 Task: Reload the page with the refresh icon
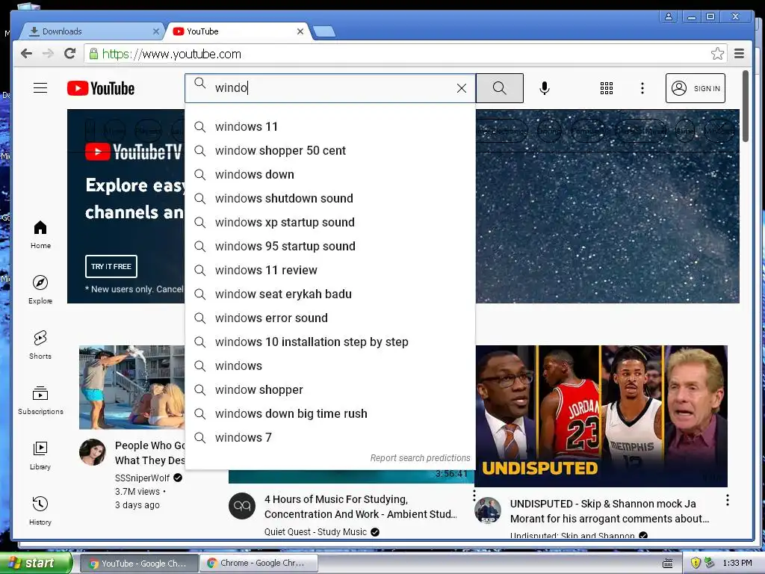click(x=69, y=54)
